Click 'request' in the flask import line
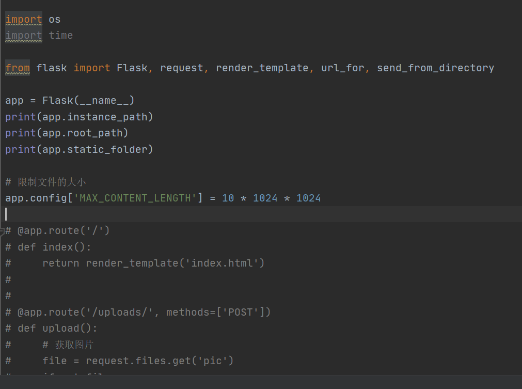This screenshot has height=389, width=522. click(182, 68)
